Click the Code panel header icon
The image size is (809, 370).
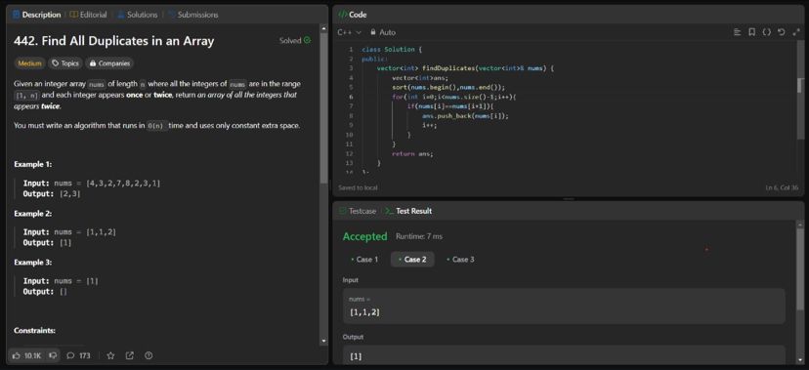[x=342, y=15]
